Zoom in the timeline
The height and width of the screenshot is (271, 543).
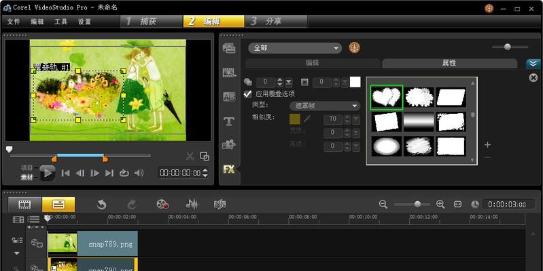click(x=440, y=205)
